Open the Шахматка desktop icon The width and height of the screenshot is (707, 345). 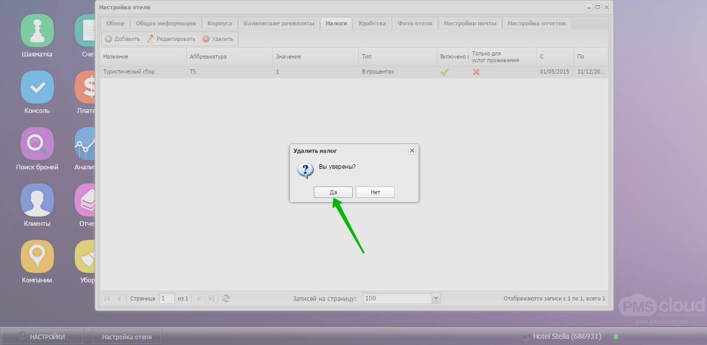pyautogui.click(x=37, y=31)
